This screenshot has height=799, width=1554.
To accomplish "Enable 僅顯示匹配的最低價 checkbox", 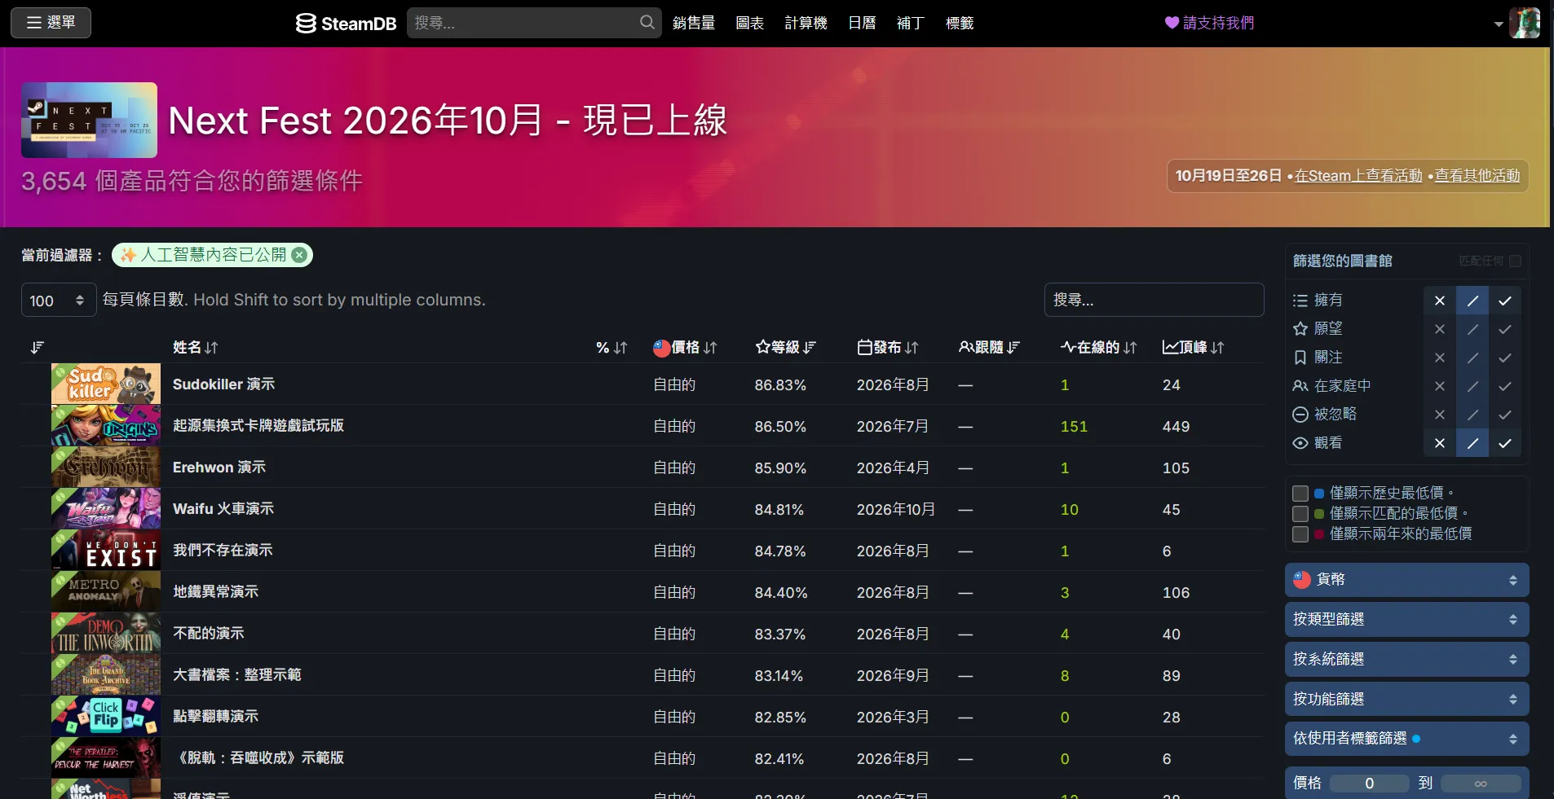I will tap(1300, 513).
